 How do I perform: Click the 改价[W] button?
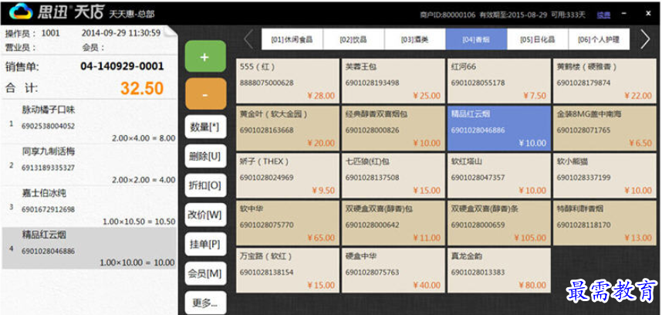click(205, 215)
